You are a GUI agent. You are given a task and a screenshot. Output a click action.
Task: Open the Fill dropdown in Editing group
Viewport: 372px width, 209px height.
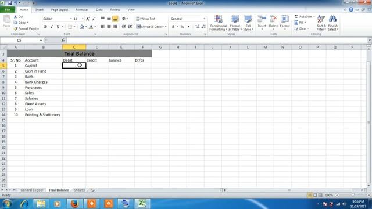(300, 23)
